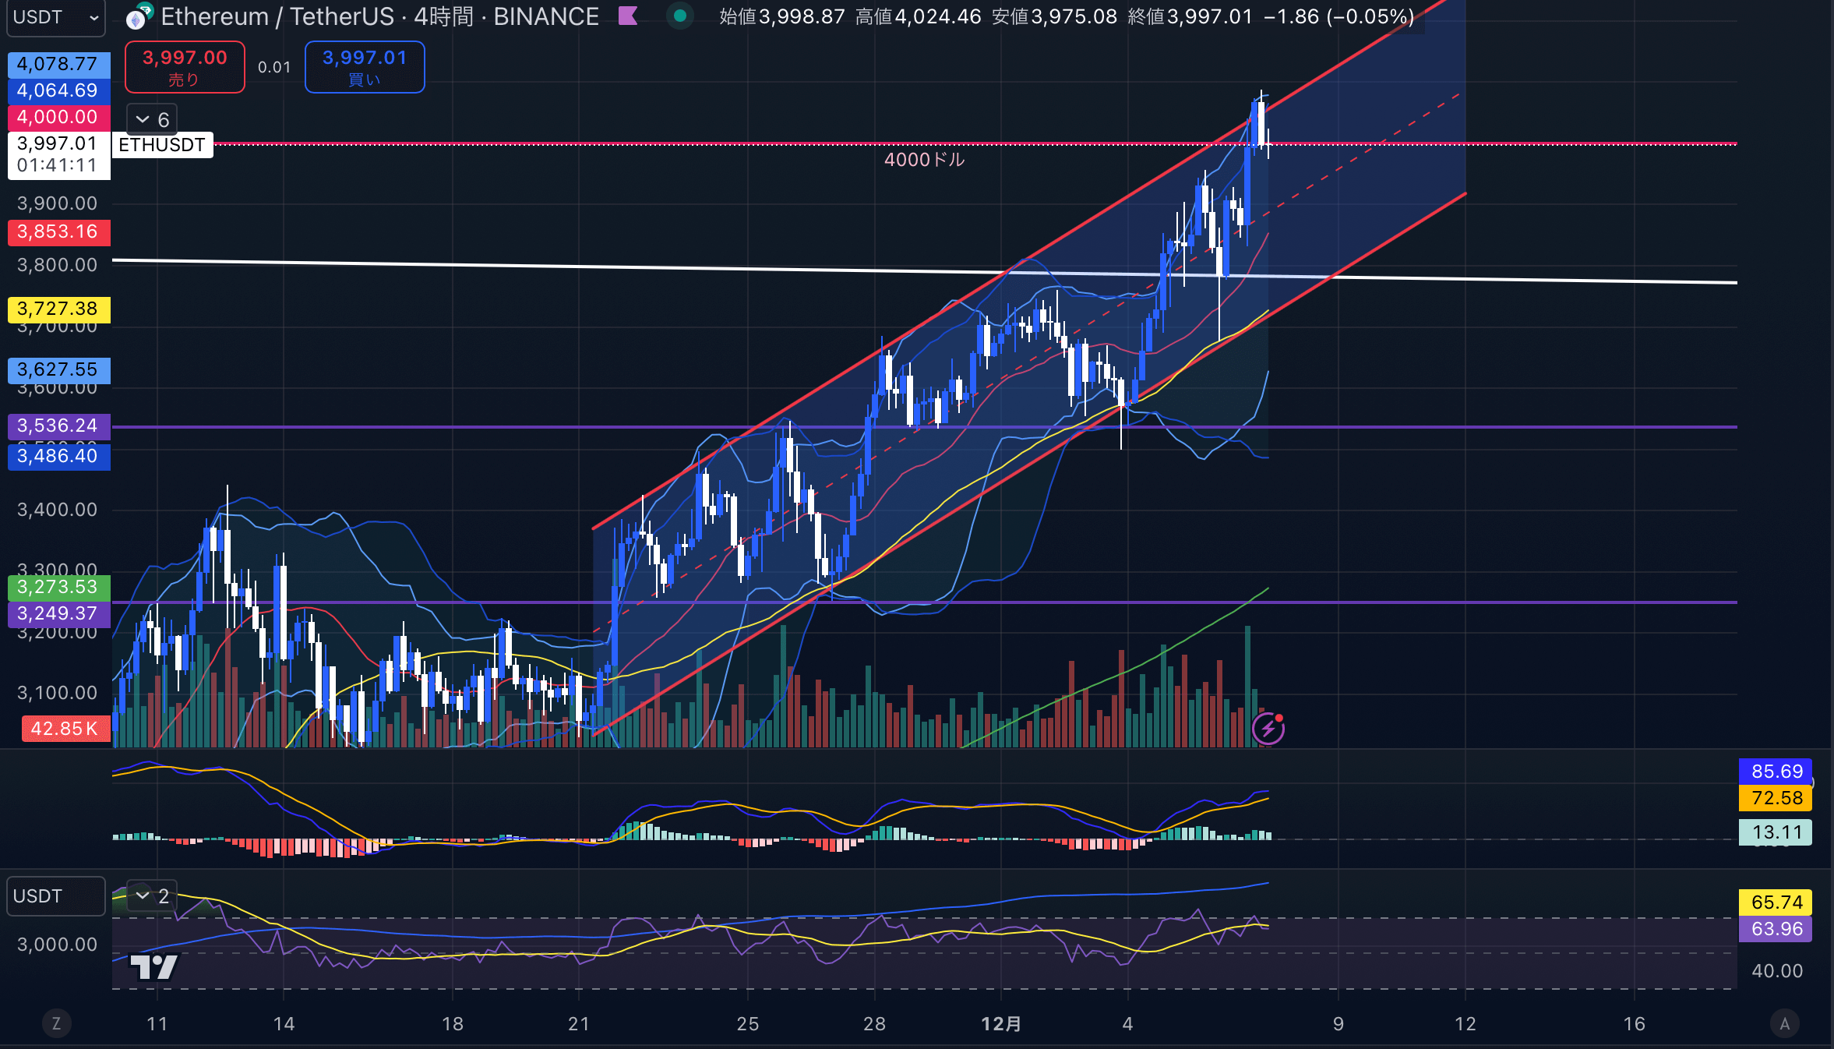1834x1049 pixels.
Task: Click the 終値3,997.01 close value
Action: coord(1190,16)
